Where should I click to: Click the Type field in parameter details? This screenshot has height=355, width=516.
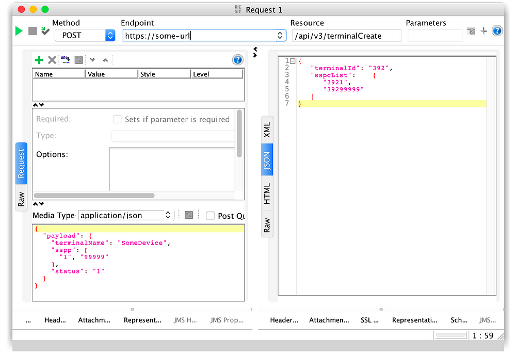[x=173, y=136]
